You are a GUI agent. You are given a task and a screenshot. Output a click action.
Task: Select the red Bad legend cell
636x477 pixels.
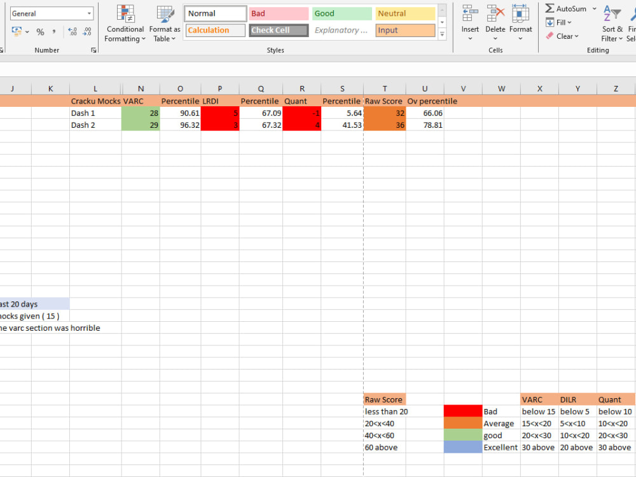tap(463, 411)
